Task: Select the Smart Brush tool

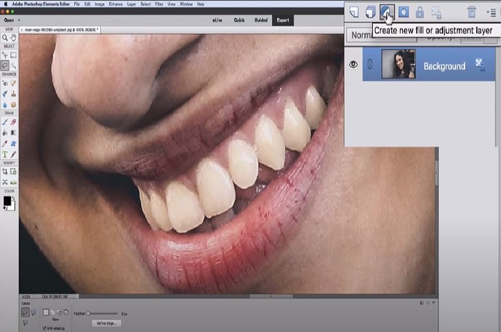Action: point(5,94)
